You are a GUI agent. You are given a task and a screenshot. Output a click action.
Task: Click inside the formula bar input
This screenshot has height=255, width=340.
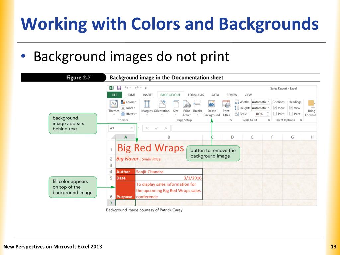pos(244,128)
